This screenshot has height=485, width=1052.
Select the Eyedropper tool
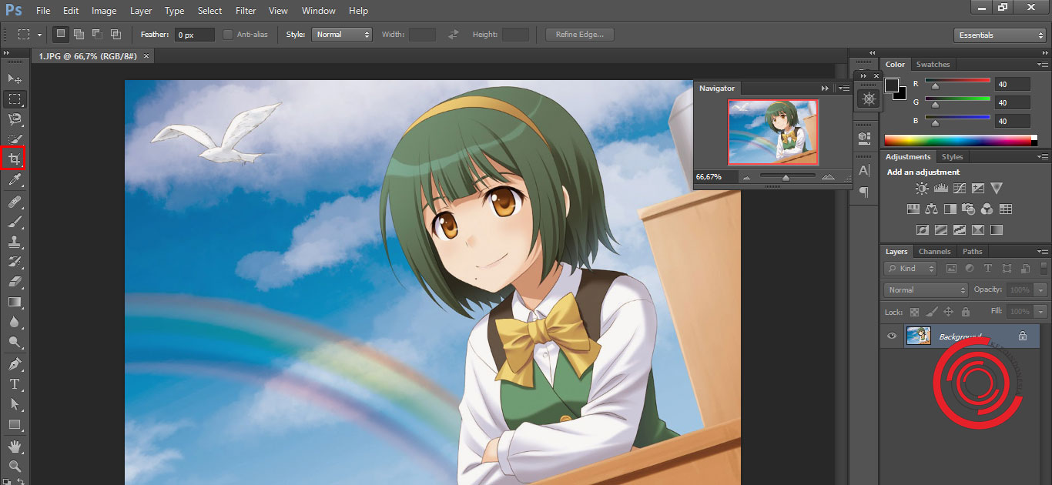tap(14, 180)
